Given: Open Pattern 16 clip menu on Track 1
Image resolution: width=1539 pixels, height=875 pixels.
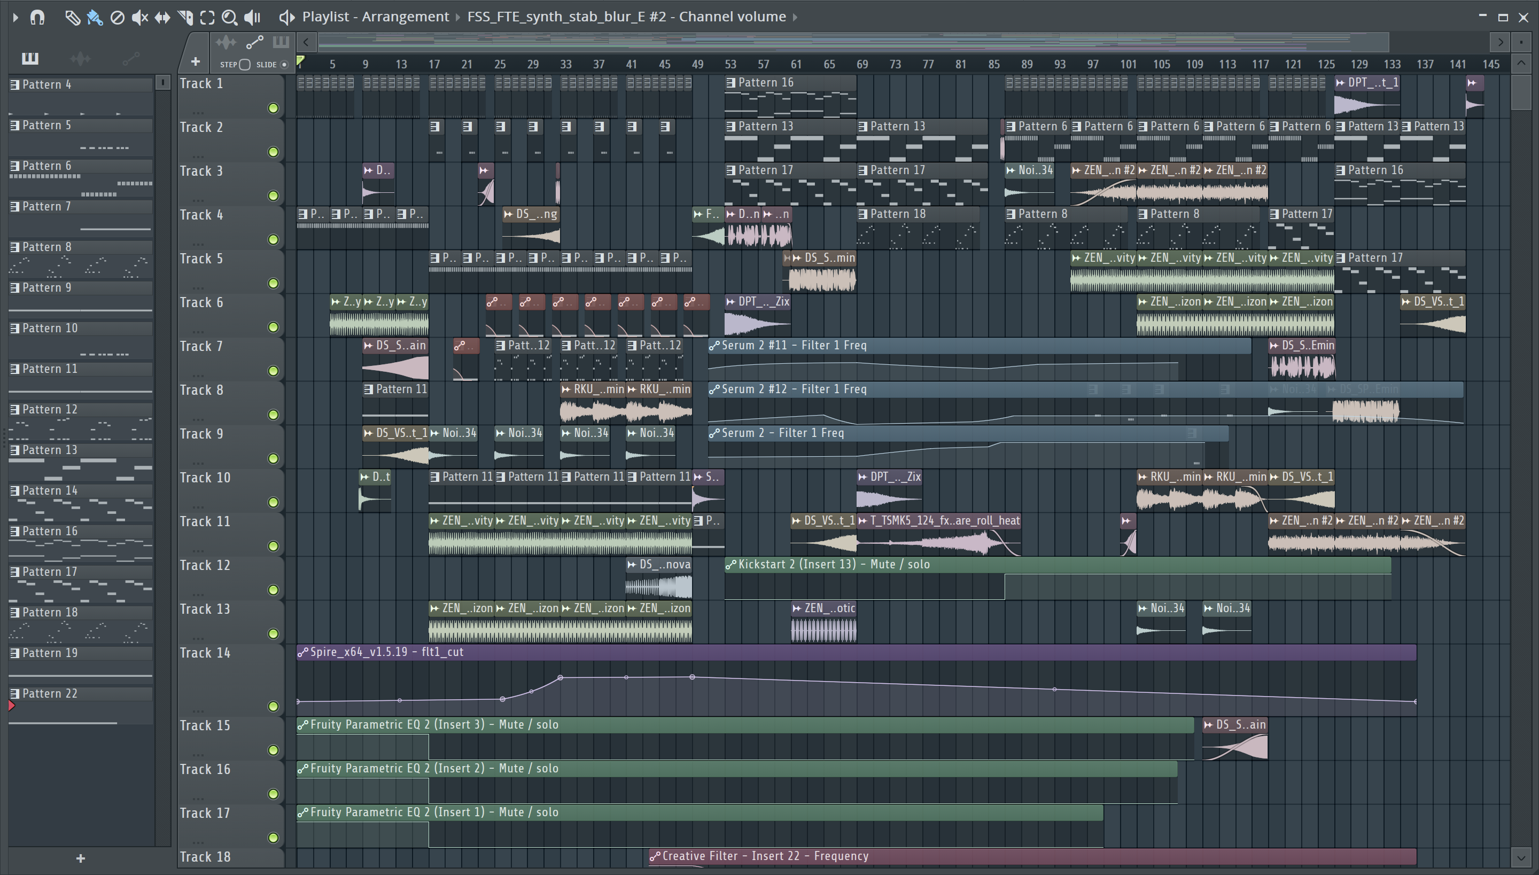Looking at the screenshot, I should (x=730, y=83).
